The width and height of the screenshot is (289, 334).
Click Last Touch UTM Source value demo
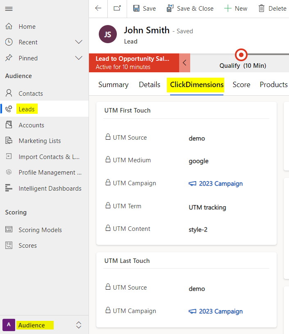[197, 289]
